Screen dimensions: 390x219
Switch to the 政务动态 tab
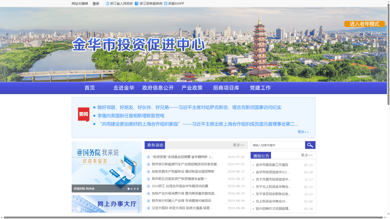[x=155, y=145]
